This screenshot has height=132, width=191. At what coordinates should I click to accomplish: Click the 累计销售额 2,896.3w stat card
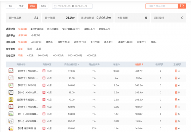[96, 18]
